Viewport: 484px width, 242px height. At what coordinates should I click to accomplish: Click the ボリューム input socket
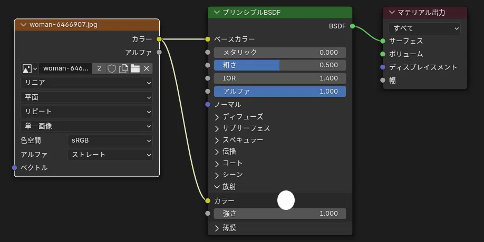(383, 54)
